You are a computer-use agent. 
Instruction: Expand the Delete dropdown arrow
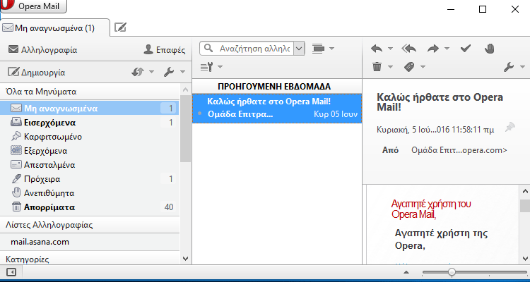point(390,67)
